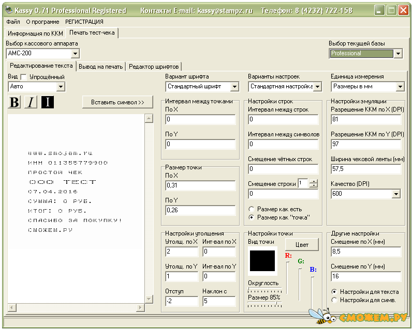413x330 pixels.
Task: Click the Kassy application title bar icon
Action: pyautogui.click(x=9, y=10)
